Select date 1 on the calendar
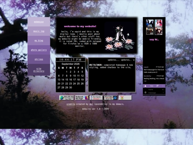 click(66, 72)
